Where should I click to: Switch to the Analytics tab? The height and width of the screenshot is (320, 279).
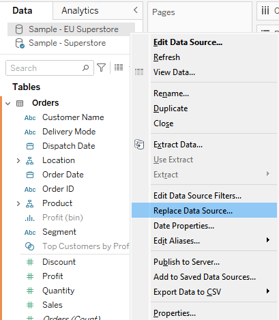80,10
